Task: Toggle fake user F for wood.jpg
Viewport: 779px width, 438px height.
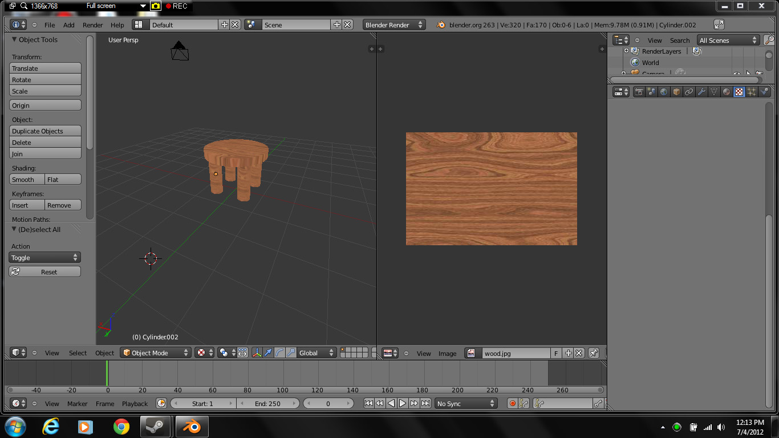Action: click(x=556, y=353)
